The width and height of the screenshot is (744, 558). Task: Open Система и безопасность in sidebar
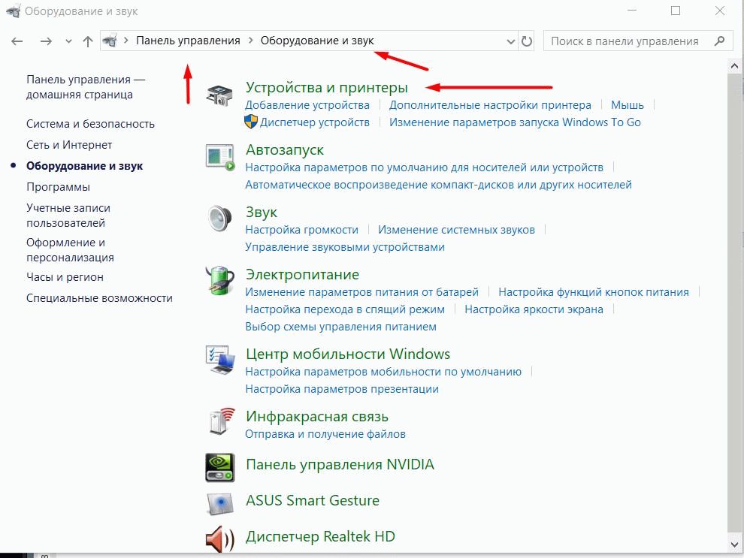(90, 124)
